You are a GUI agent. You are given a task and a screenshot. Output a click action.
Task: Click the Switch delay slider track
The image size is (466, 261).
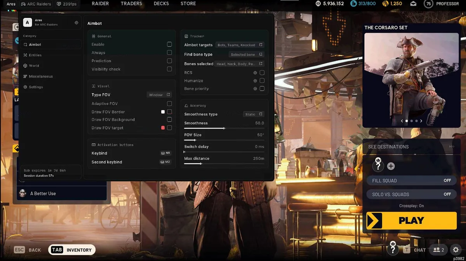(224, 152)
